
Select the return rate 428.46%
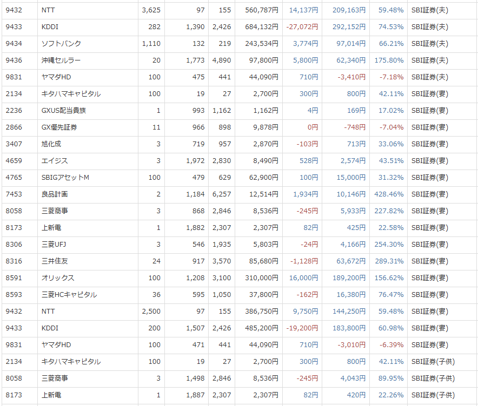[x=389, y=194]
